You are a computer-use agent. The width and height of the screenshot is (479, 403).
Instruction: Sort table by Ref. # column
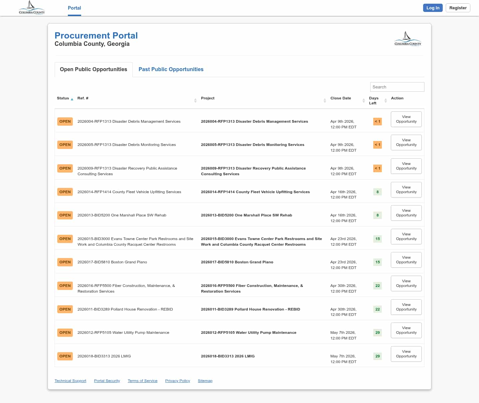[x=195, y=100]
